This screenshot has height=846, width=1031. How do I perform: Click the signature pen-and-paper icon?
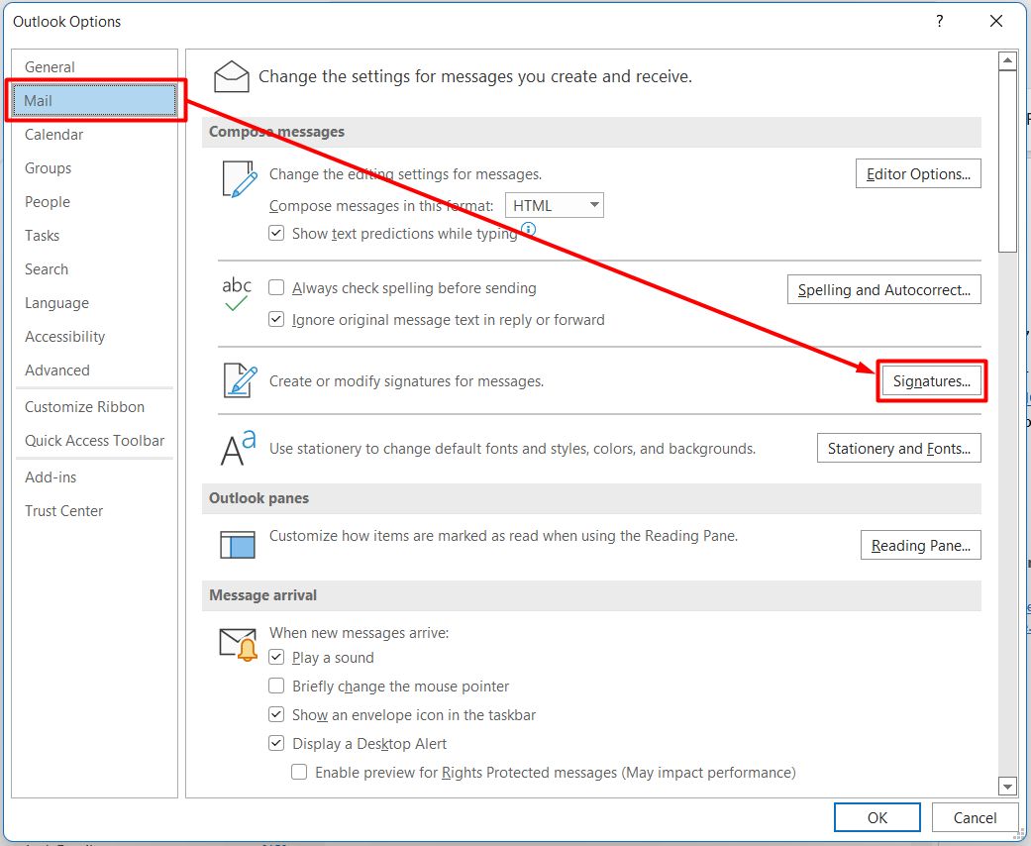240,380
